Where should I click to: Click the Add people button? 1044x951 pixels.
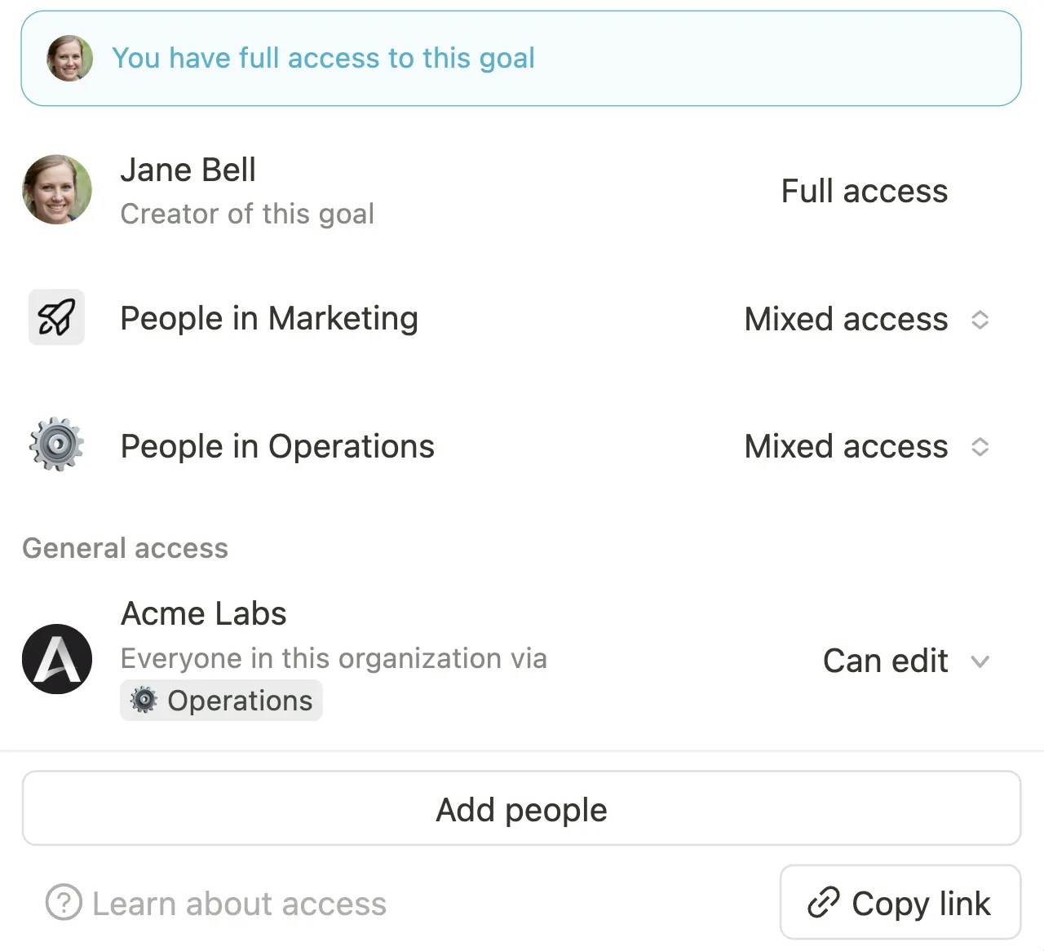coord(521,809)
